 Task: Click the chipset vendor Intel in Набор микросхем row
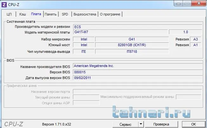(x=84, y=39)
